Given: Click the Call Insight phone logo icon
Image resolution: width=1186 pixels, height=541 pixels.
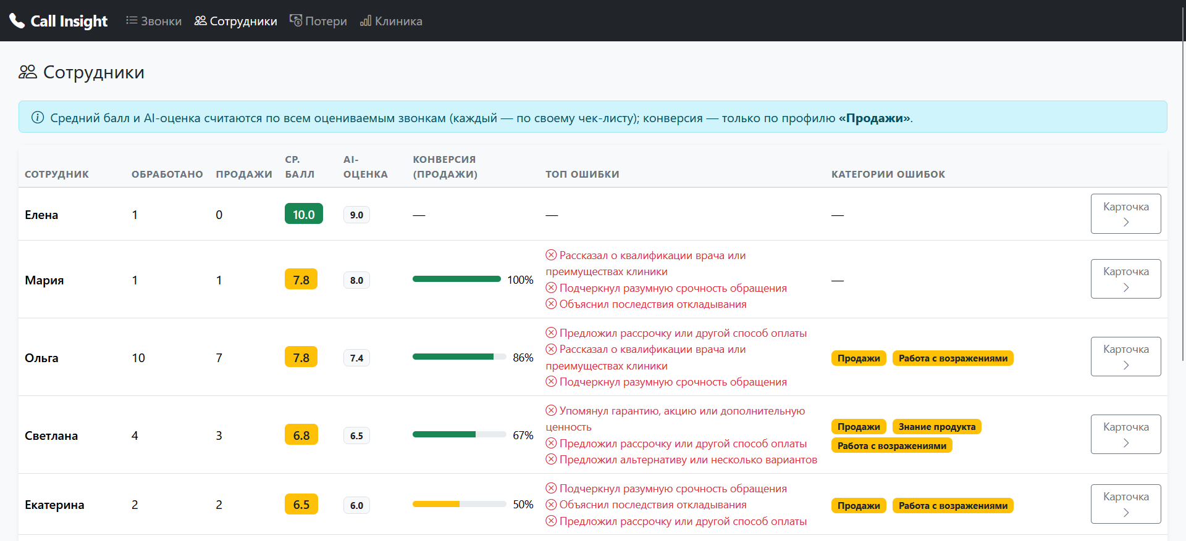Looking at the screenshot, I should click(17, 21).
